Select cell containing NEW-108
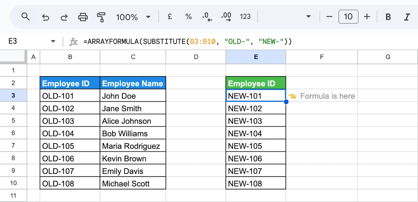 point(256,183)
